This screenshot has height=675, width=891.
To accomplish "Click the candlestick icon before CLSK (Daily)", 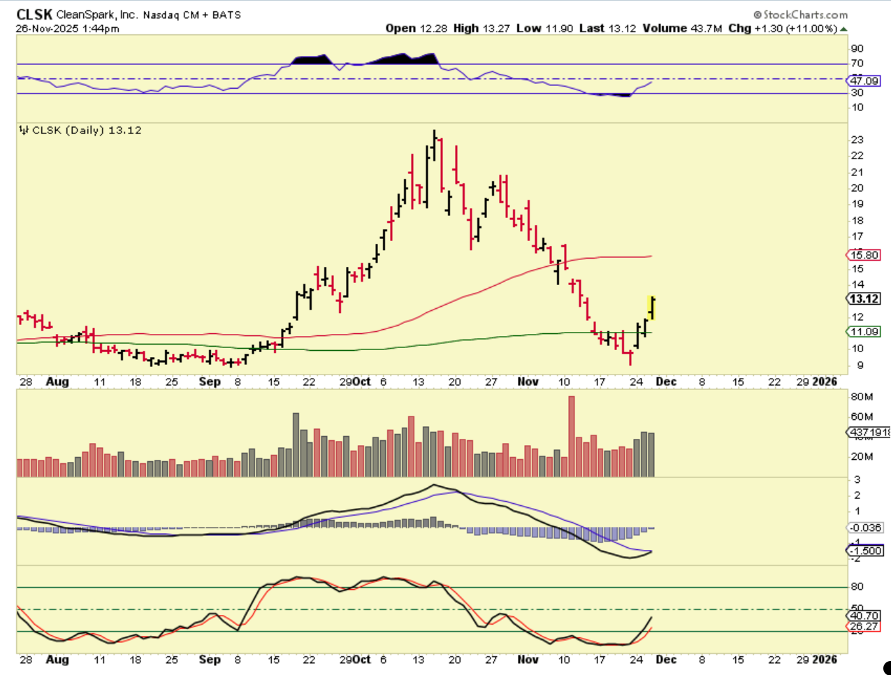I will 24,130.
